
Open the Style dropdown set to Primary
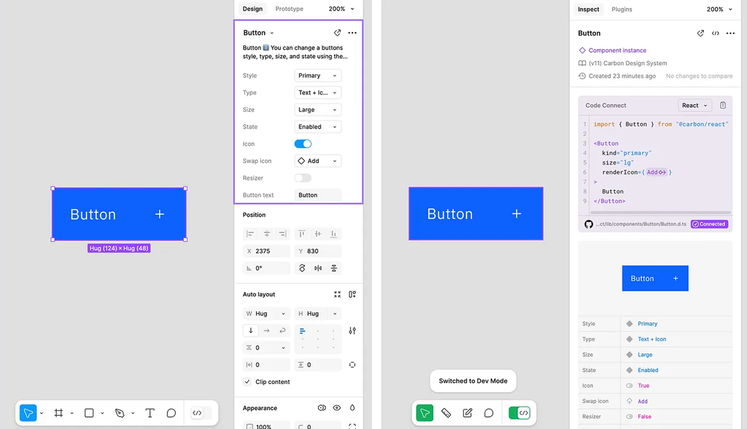click(317, 76)
